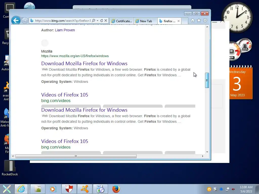
Task: Open the green folder taskbar icon
Action: 38,189
